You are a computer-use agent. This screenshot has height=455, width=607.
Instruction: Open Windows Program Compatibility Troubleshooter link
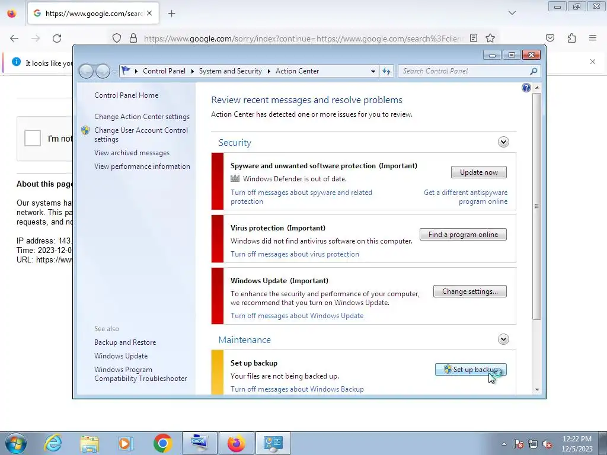point(140,374)
